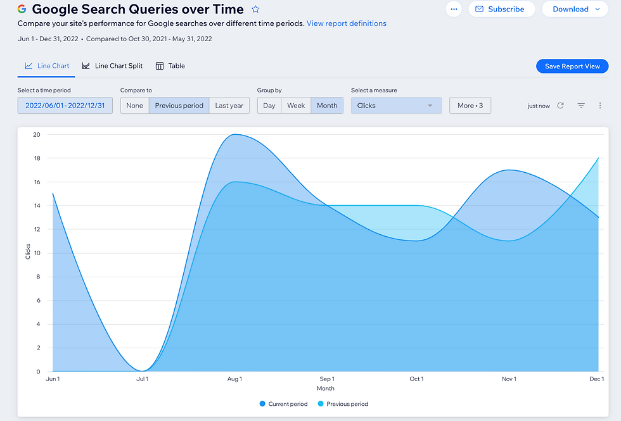Open the Clicks measure dropdown
This screenshot has width=621, height=421.
click(396, 106)
